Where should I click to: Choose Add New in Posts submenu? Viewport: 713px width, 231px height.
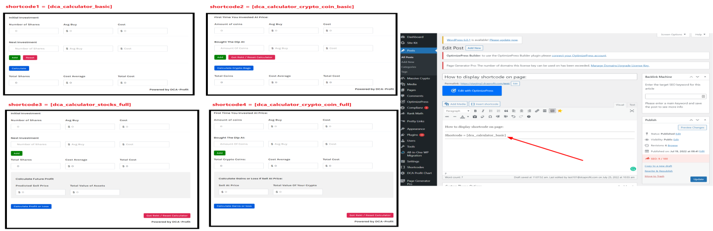[x=408, y=62]
